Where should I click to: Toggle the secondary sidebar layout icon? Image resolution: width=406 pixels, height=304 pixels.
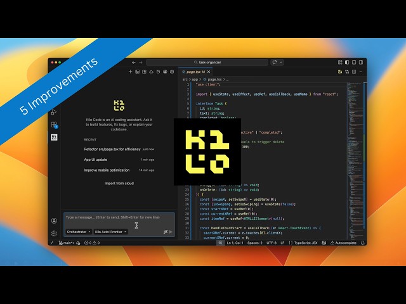coord(361,62)
